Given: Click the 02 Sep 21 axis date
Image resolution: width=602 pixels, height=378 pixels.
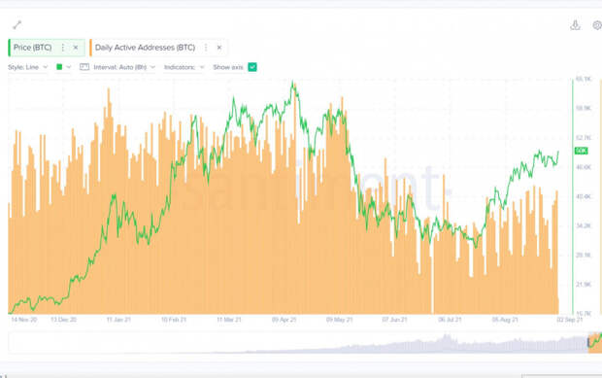Looking at the screenshot, I should 570,320.
